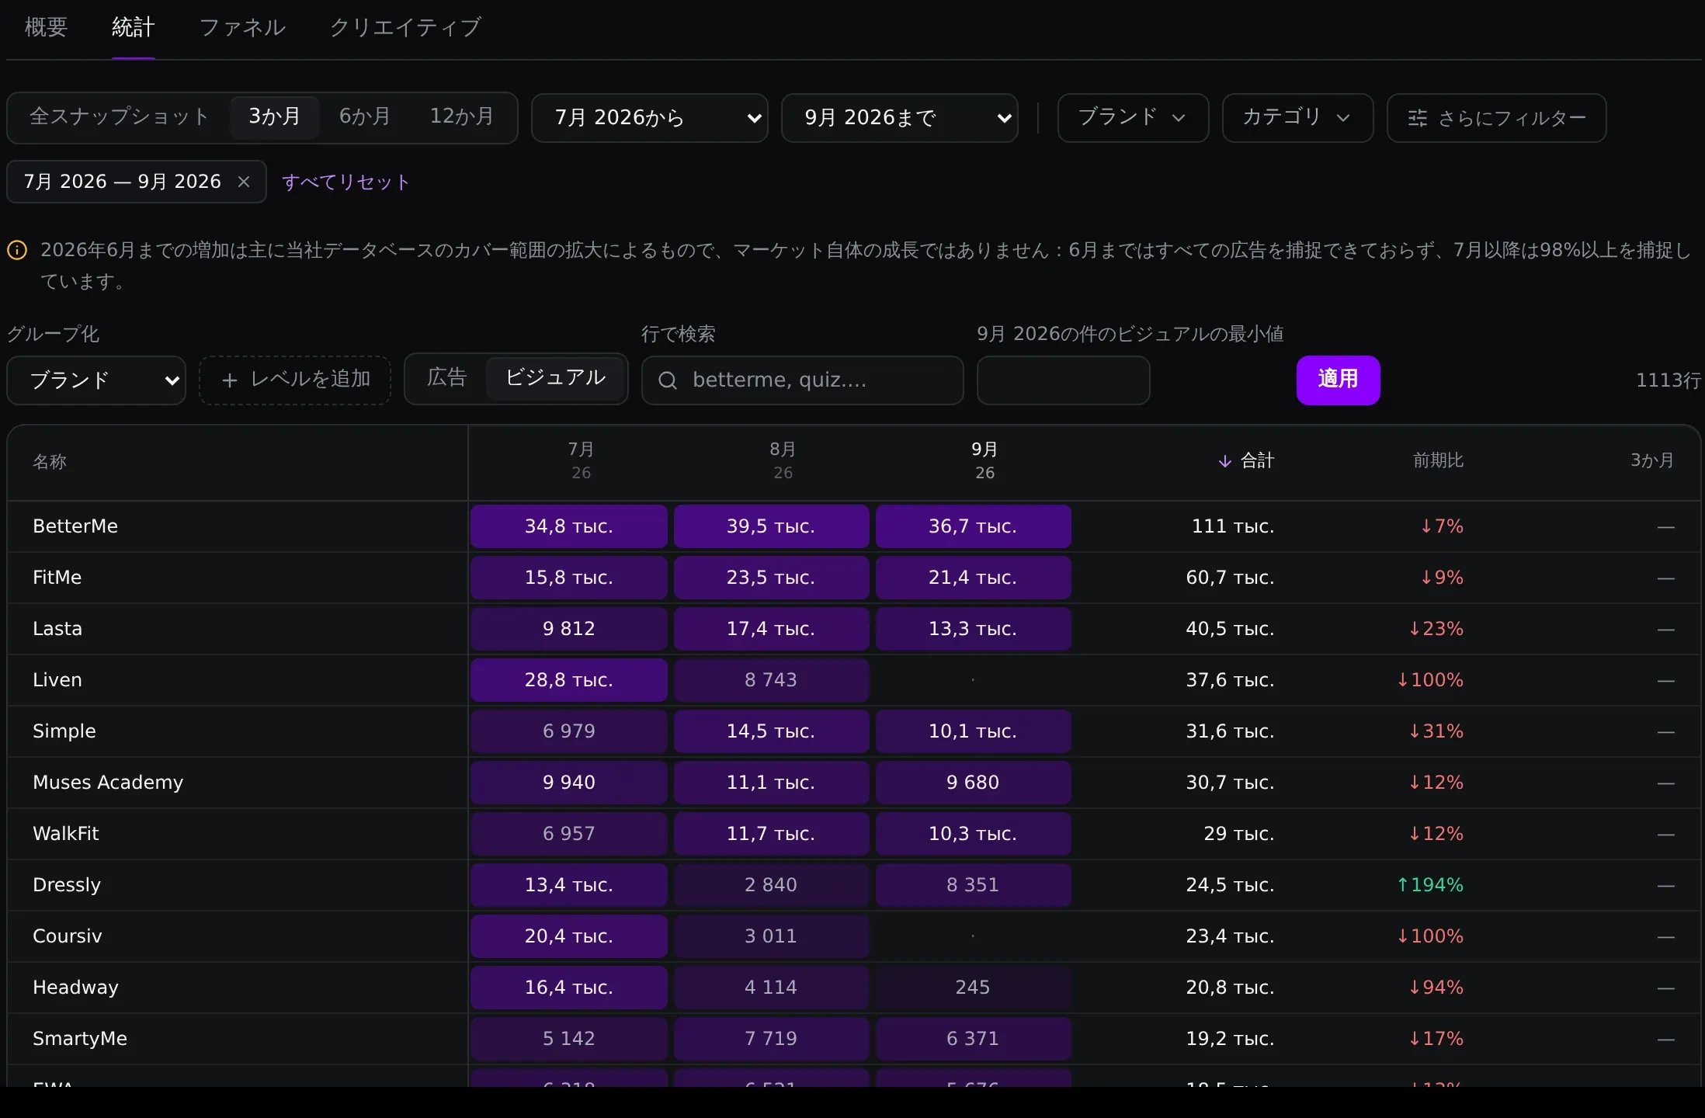Click the Muses Academy row name
This screenshot has height=1118, width=1705.
tap(108, 783)
